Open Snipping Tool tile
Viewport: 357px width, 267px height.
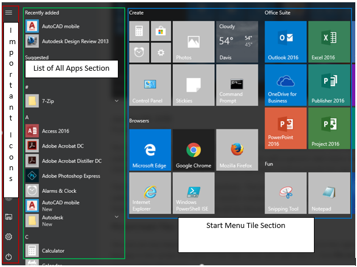[286, 193]
